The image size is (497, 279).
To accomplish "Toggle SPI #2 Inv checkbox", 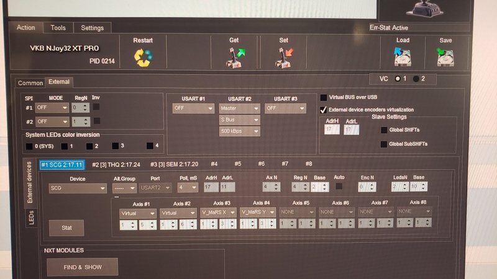I will (97, 121).
